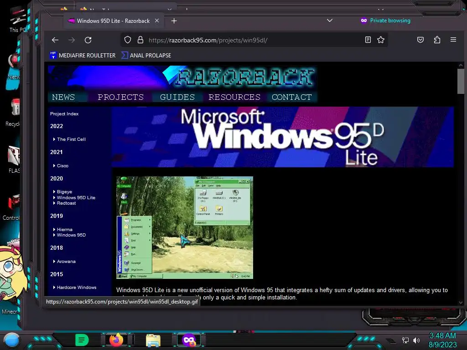Viewport: 467px width, 350px height.
Task: Open the Arowana project link
Action: (x=66, y=261)
